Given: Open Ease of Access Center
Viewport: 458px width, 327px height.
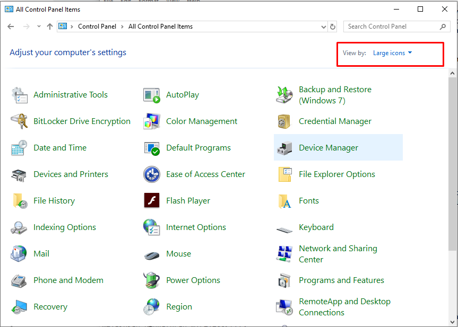Looking at the screenshot, I should point(205,174).
